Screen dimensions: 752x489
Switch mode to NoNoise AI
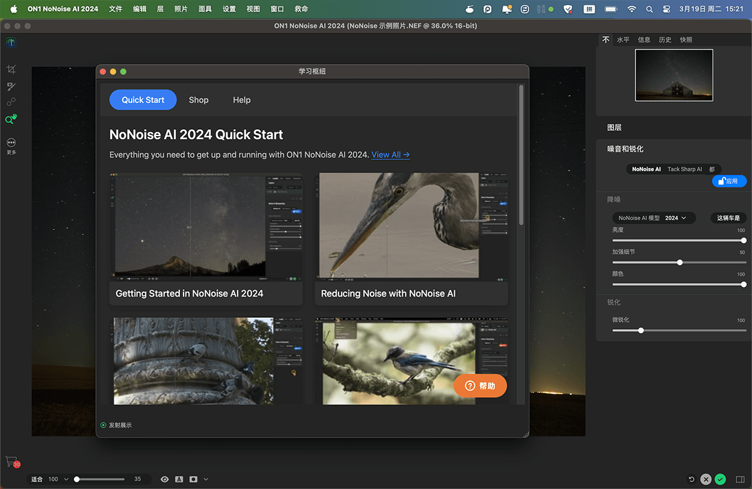pos(646,169)
